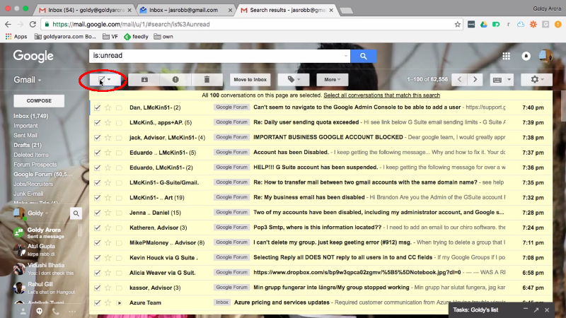Search Hangouts contacts magnifier icon

(76, 213)
